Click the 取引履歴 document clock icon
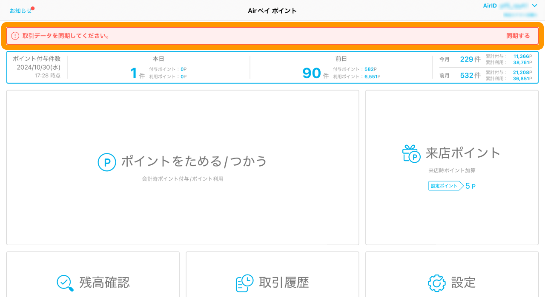This screenshot has height=297, width=545. pos(245,283)
